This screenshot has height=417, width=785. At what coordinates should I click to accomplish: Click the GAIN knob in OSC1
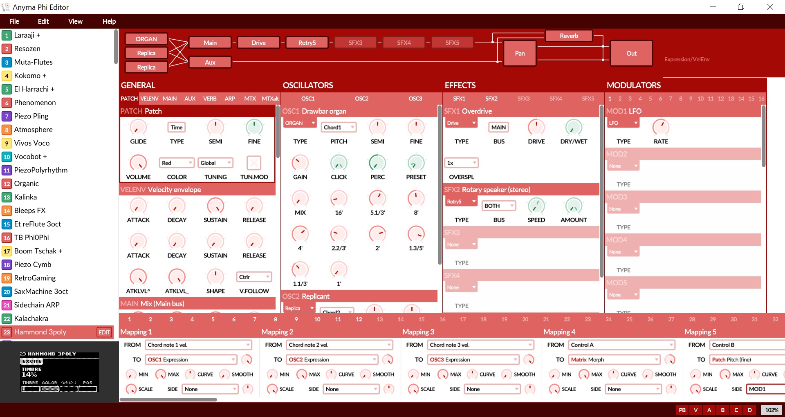point(300,163)
